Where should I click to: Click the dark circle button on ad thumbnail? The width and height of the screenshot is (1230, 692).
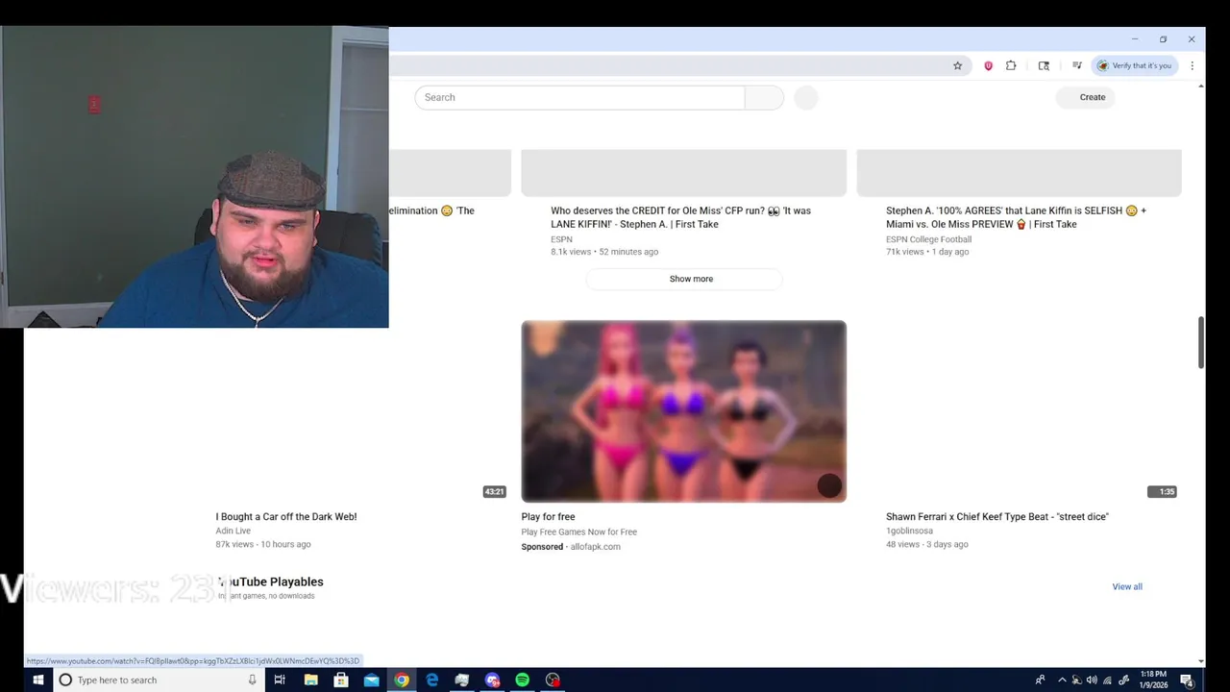click(x=829, y=485)
